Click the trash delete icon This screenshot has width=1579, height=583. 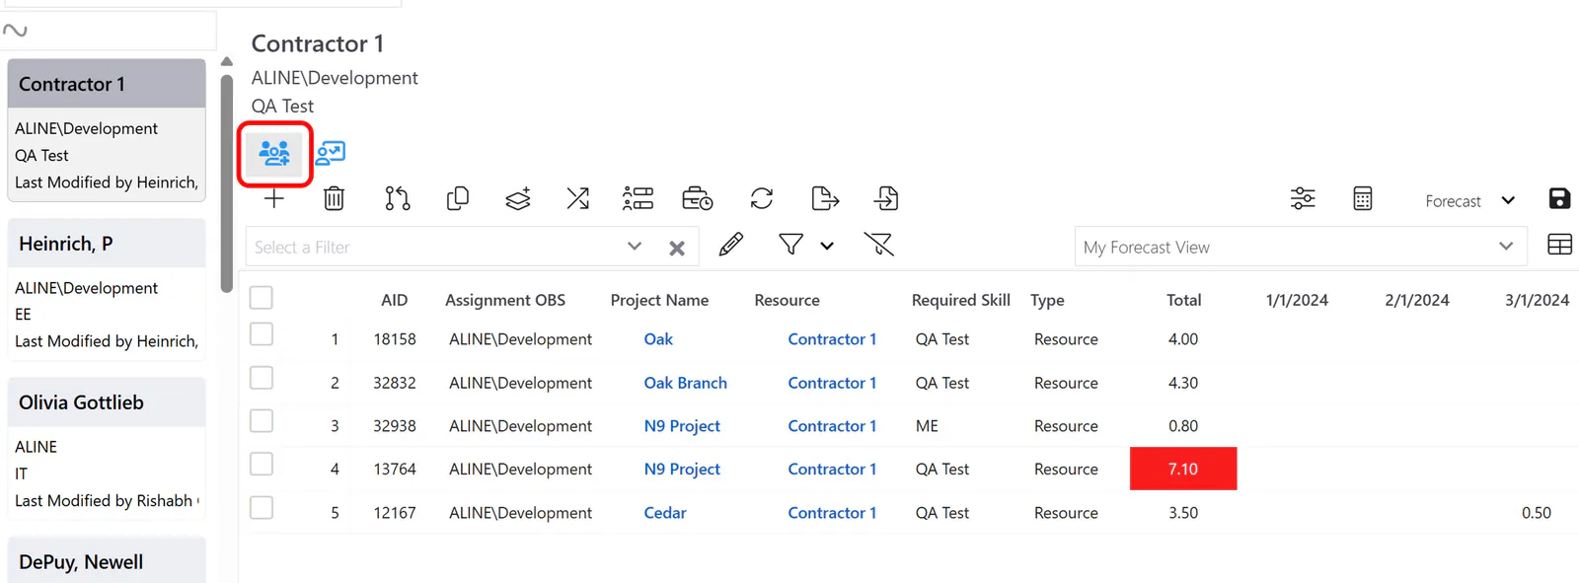(x=335, y=199)
